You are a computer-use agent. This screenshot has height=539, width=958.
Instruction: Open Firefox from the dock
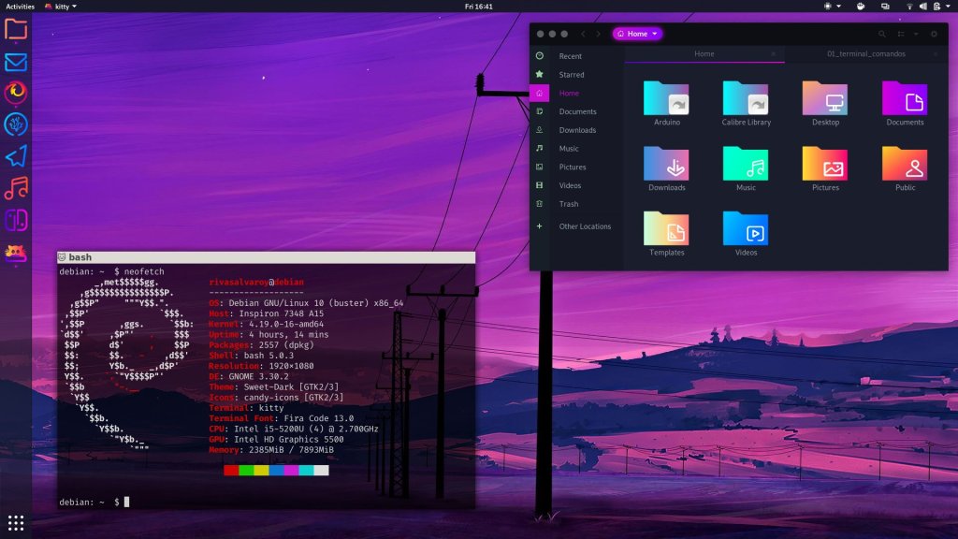(x=16, y=92)
